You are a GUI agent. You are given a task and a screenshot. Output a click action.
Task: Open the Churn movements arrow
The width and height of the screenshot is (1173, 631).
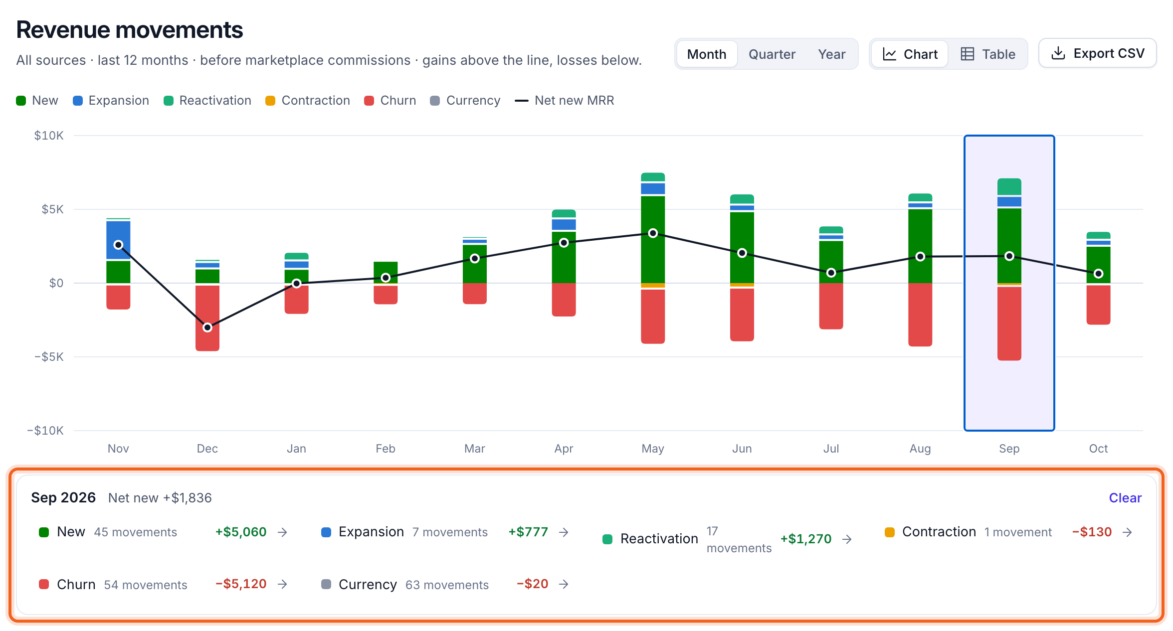click(282, 584)
